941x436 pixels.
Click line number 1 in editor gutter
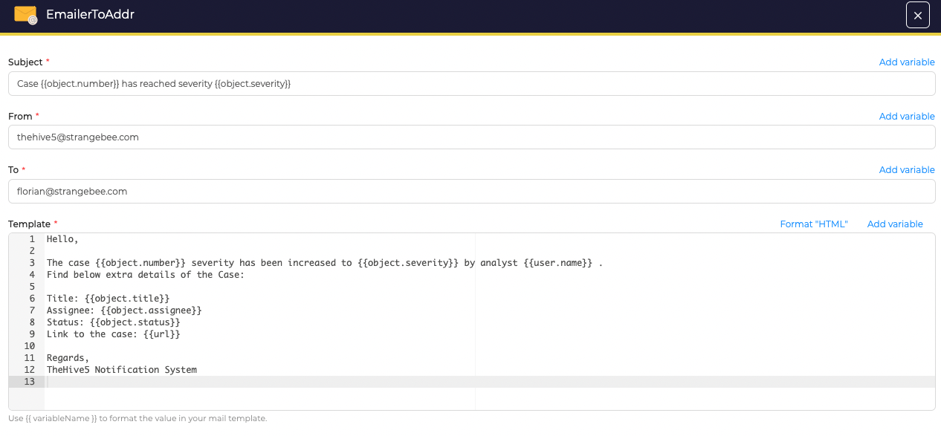(32, 239)
